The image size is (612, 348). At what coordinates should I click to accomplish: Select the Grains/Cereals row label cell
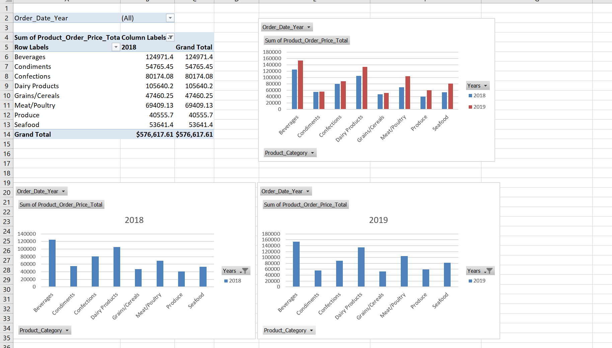tap(67, 96)
